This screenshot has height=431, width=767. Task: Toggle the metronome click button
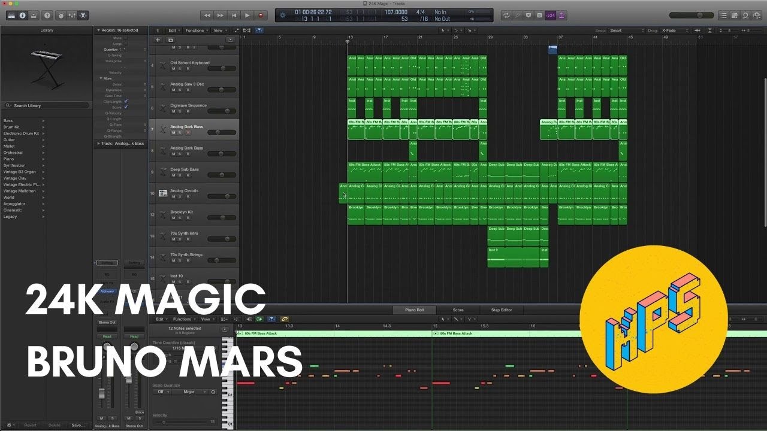(x=562, y=15)
